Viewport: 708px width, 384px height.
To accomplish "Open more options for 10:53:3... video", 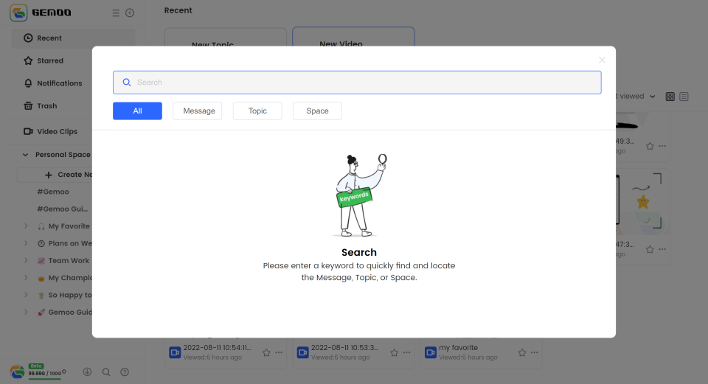I will click(x=407, y=353).
